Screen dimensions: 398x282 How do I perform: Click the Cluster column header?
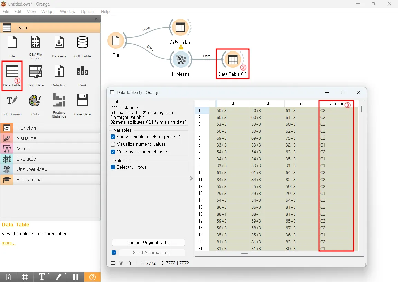(336, 104)
